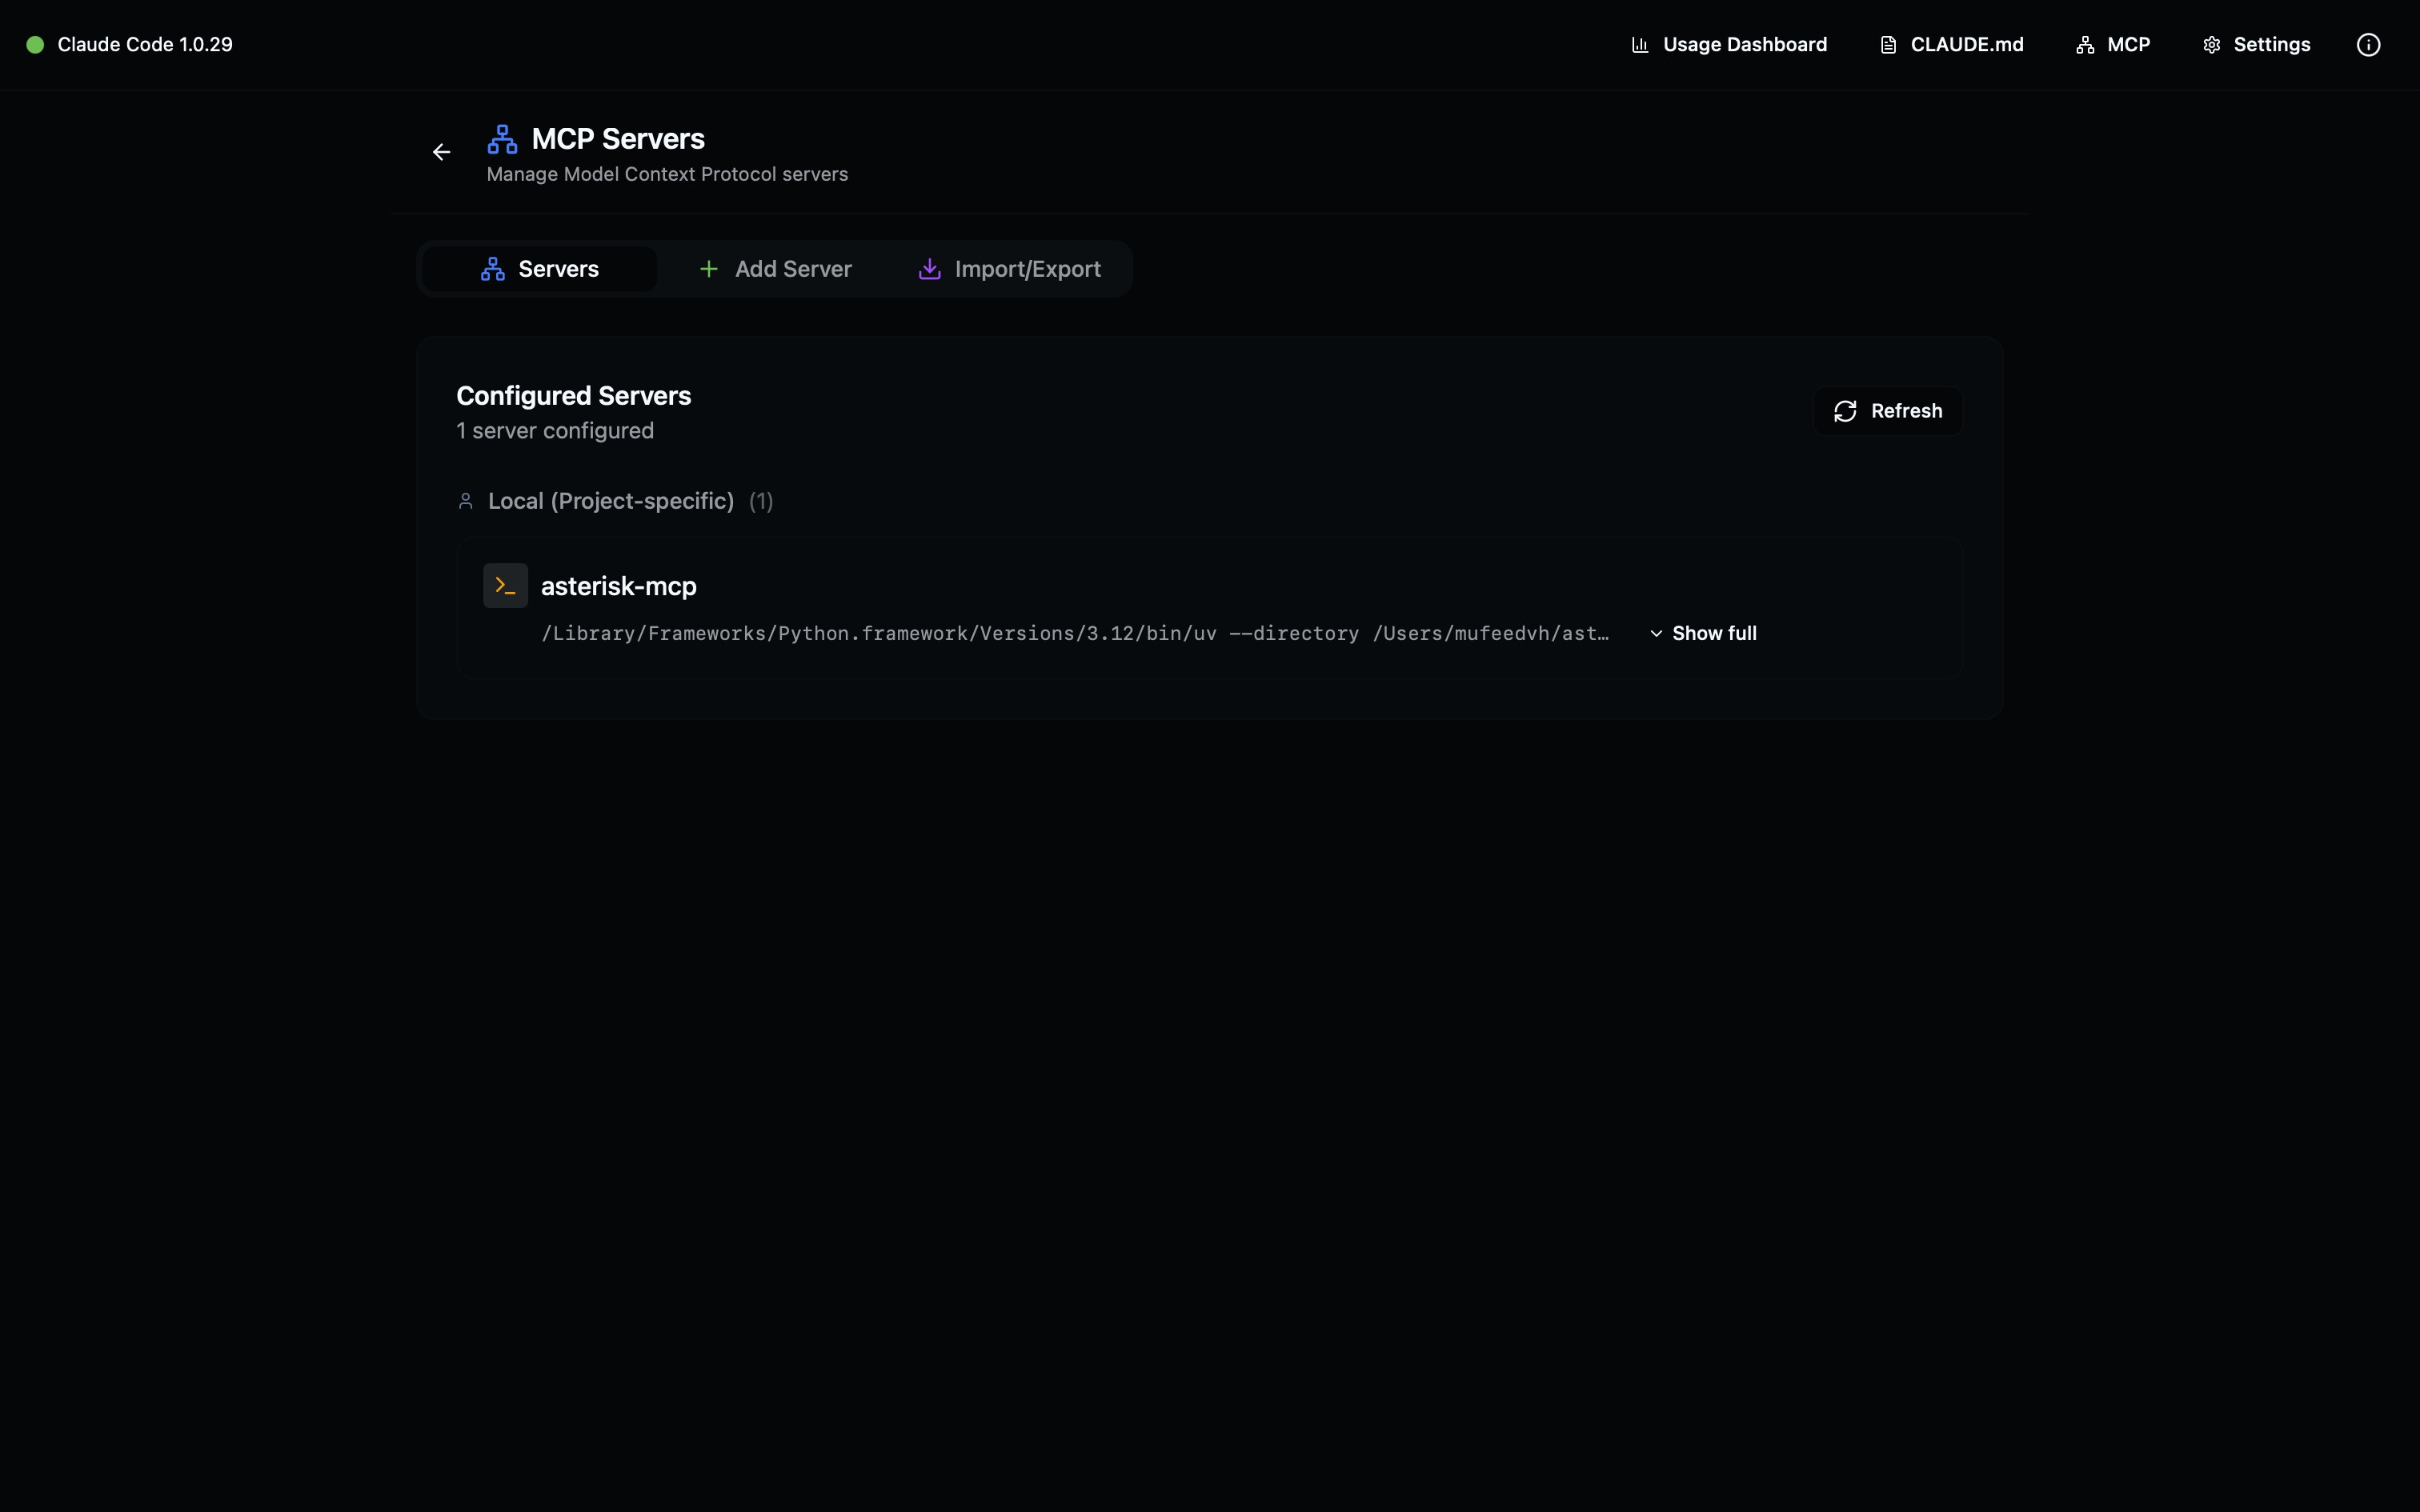Click the Refresh button
Viewport: 2420px width, 1512px height.
point(1888,411)
